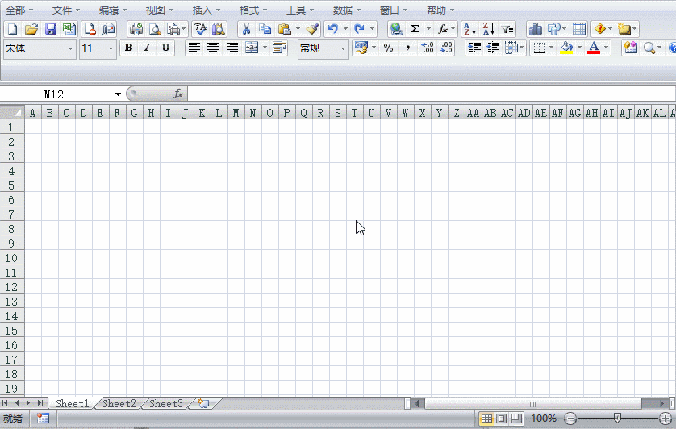Expand the insert function fx dropdown arrow

(x=453, y=29)
